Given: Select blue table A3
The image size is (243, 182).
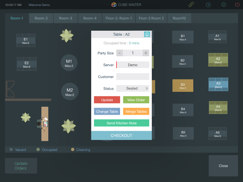Looking at the screenshot, I should 218,84.
